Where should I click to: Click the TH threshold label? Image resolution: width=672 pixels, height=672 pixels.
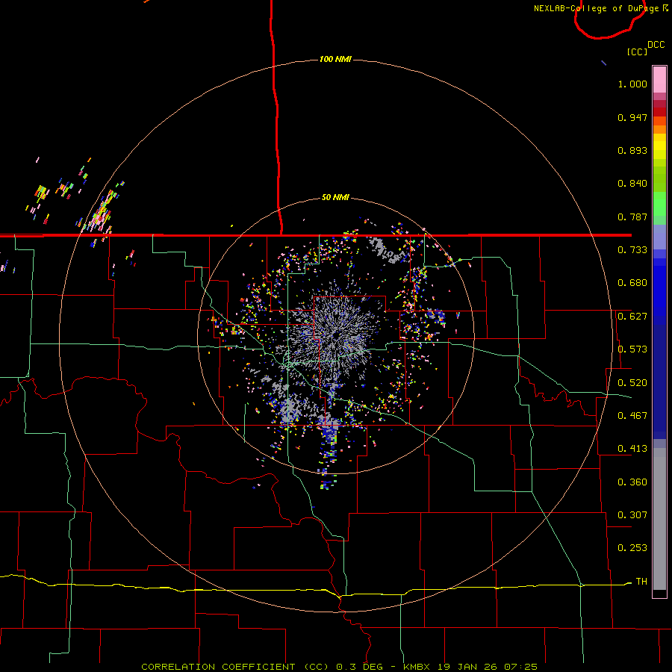[641, 582]
